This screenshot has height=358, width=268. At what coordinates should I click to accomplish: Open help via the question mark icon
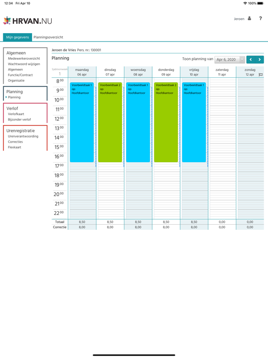[x=261, y=19]
